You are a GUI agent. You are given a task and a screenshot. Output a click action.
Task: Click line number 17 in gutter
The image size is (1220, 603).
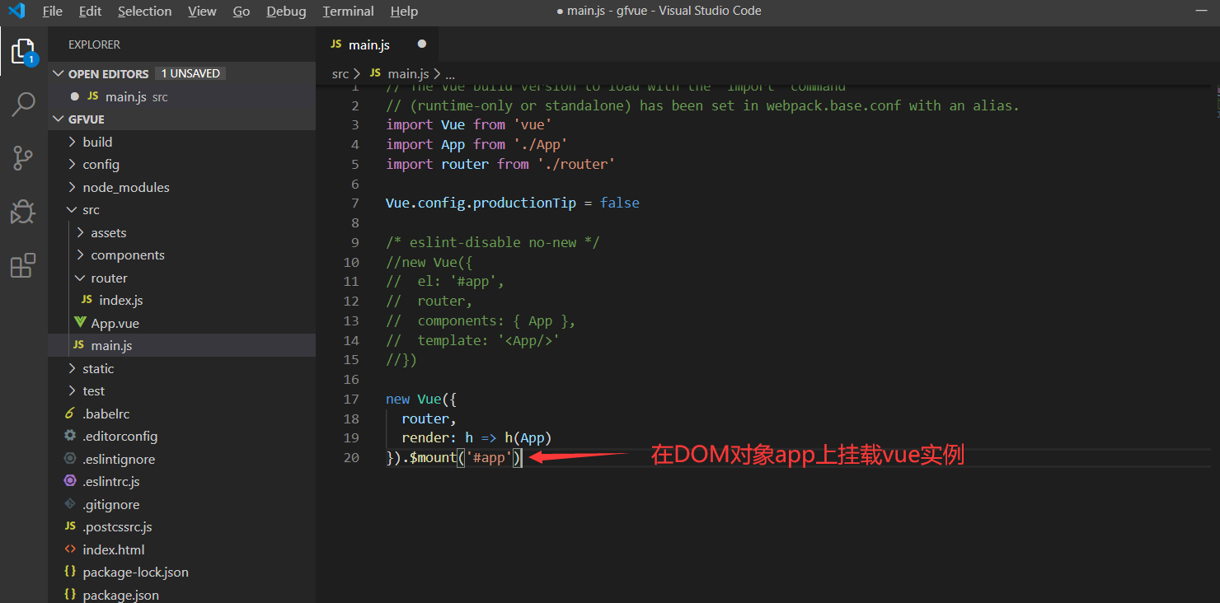[x=351, y=399]
